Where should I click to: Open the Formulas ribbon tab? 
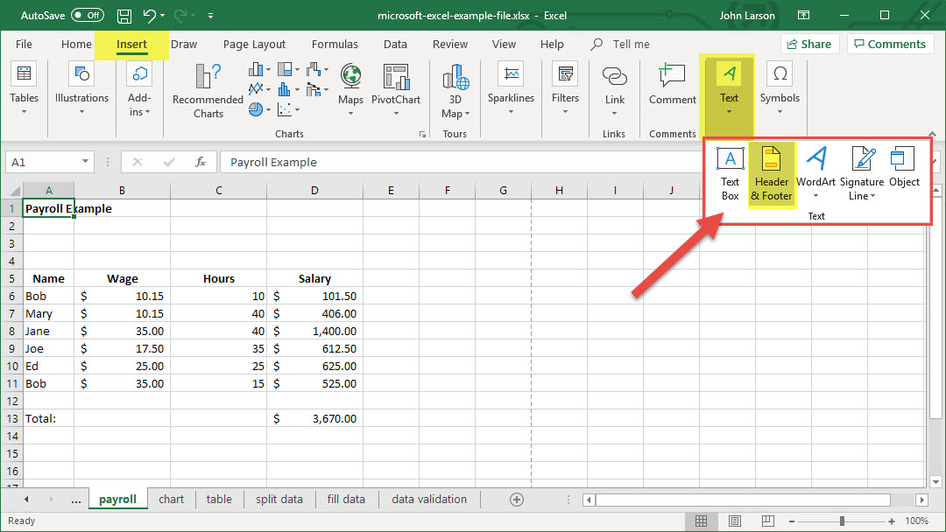[335, 45]
